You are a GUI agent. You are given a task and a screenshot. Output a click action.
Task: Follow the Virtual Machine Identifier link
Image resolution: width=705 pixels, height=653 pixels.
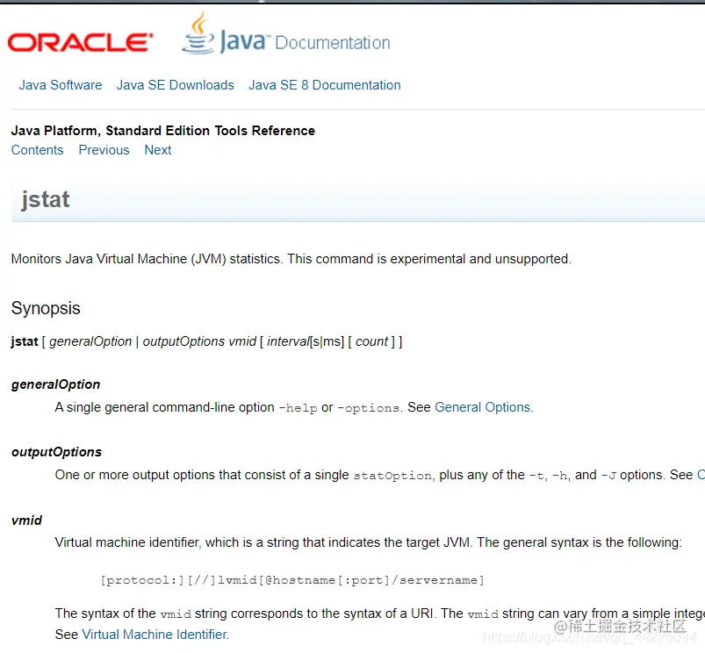point(155,634)
